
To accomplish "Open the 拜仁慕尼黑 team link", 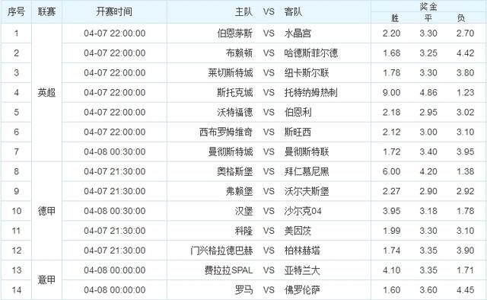I will point(307,171).
